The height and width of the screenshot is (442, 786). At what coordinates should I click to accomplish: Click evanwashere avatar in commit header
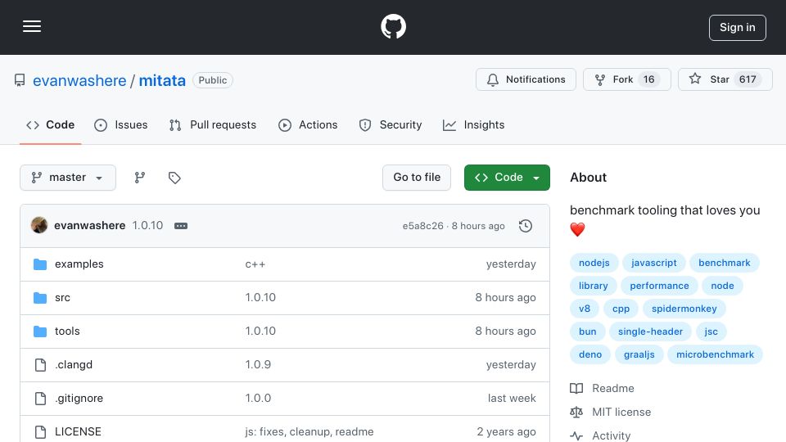(x=39, y=226)
